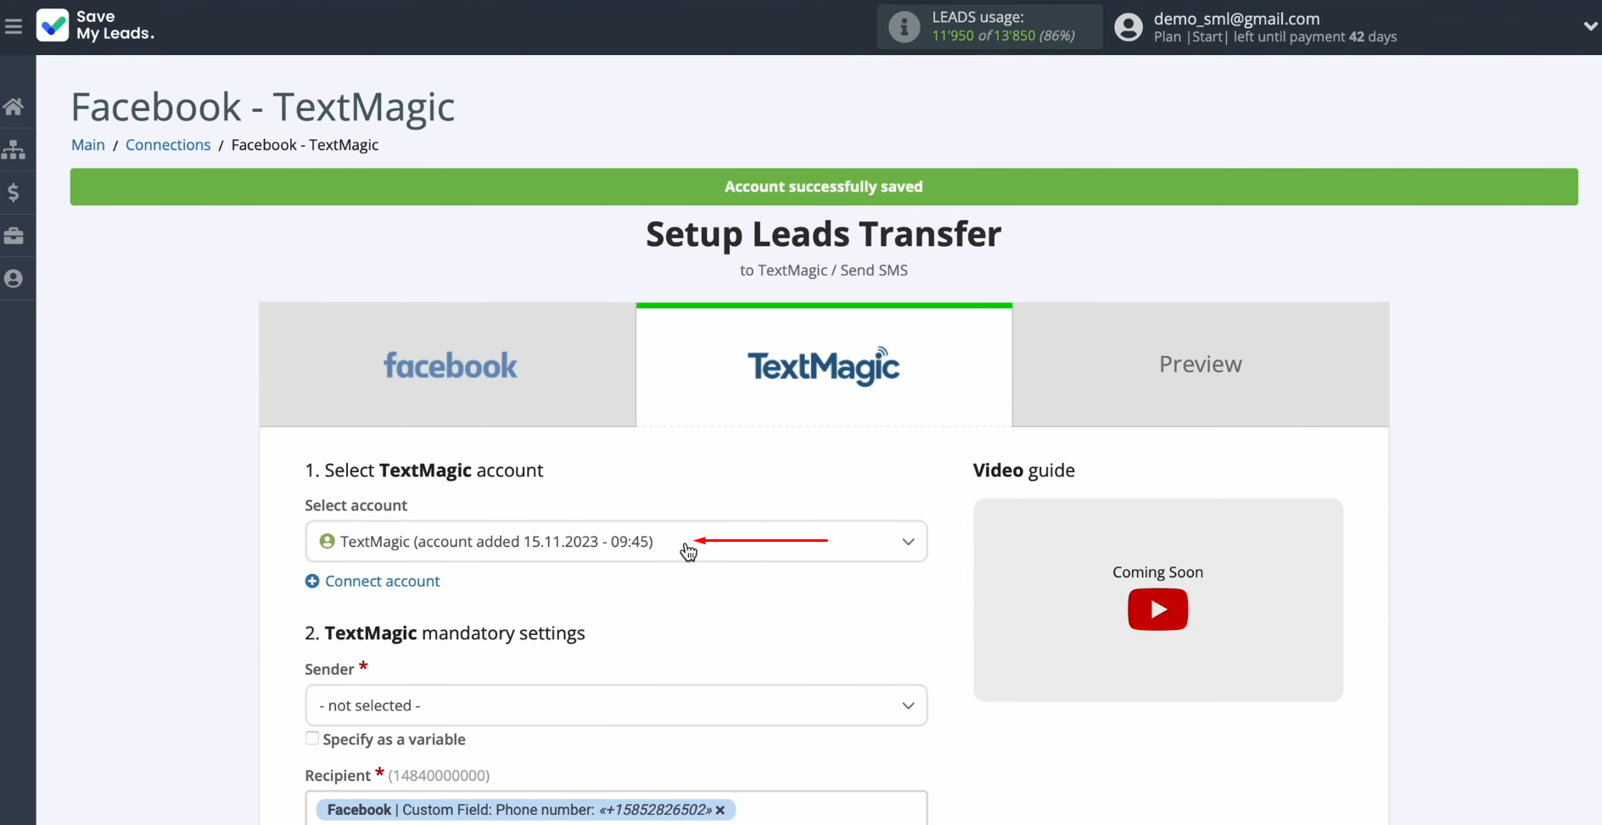
Task: Click the user avatar icon in the header
Action: click(x=1129, y=27)
